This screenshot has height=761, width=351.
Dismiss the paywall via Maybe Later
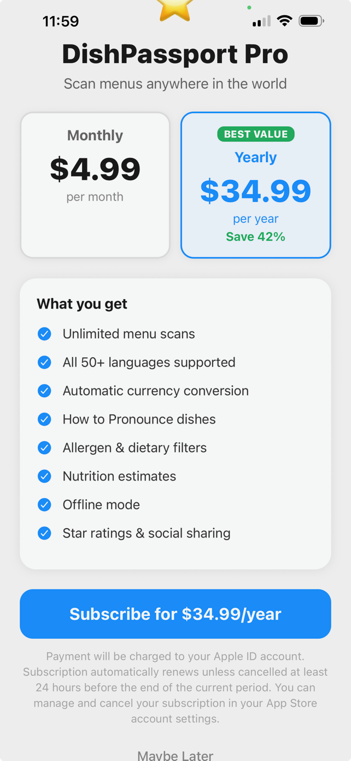(x=175, y=755)
